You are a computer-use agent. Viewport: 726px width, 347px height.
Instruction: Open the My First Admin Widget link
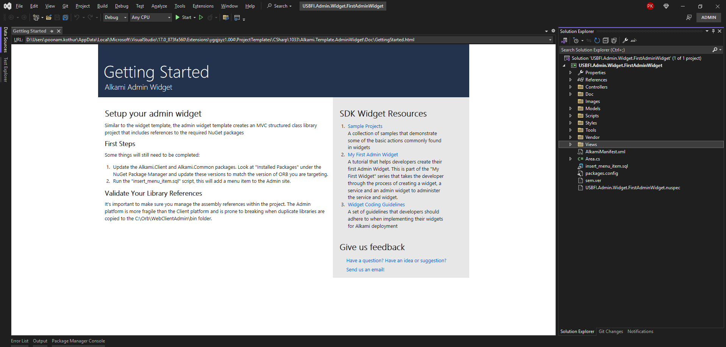click(x=373, y=155)
